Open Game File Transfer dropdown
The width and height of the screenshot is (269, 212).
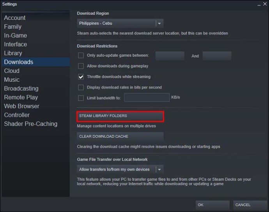(x=120, y=170)
